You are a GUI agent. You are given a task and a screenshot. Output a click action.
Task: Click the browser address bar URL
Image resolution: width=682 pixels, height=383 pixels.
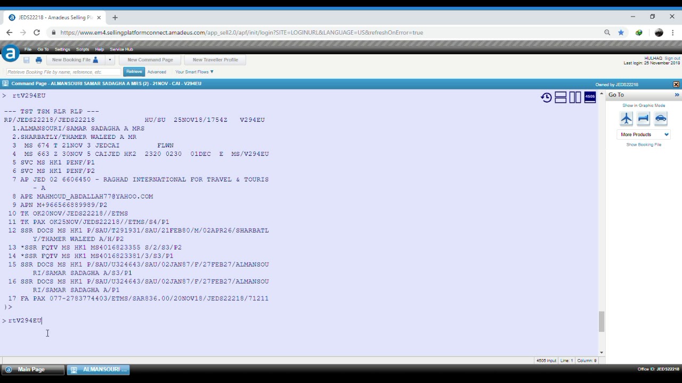[242, 32]
